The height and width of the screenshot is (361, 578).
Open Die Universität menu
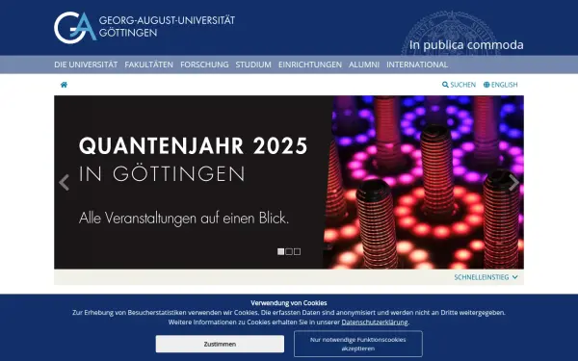(86, 64)
